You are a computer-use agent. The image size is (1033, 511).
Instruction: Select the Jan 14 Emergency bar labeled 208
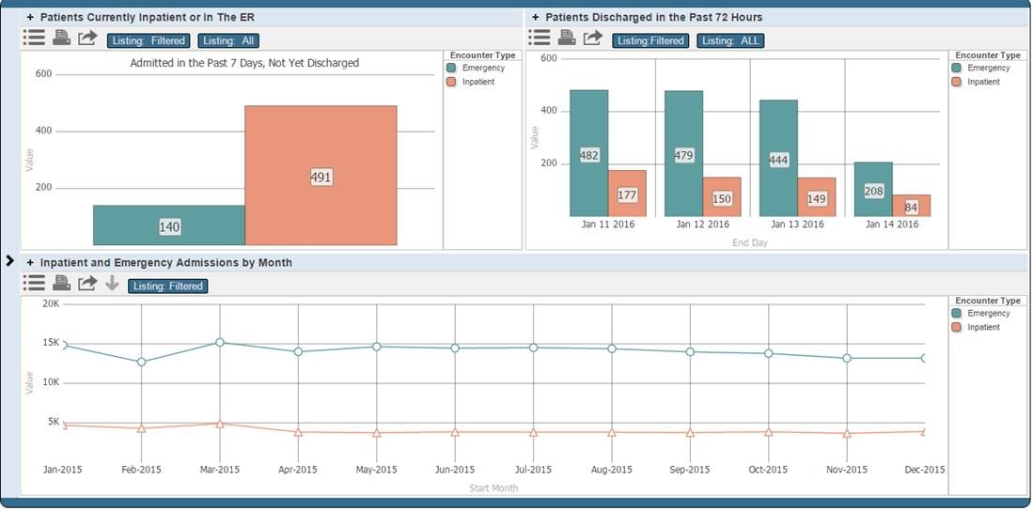pos(873,190)
